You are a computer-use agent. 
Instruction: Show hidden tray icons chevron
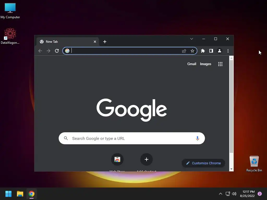(221, 194)
